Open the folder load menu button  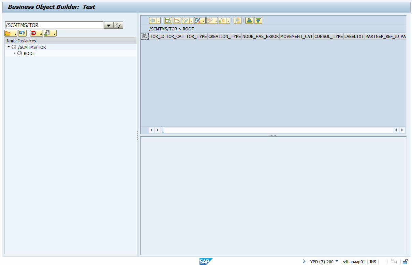click(11, 33)
